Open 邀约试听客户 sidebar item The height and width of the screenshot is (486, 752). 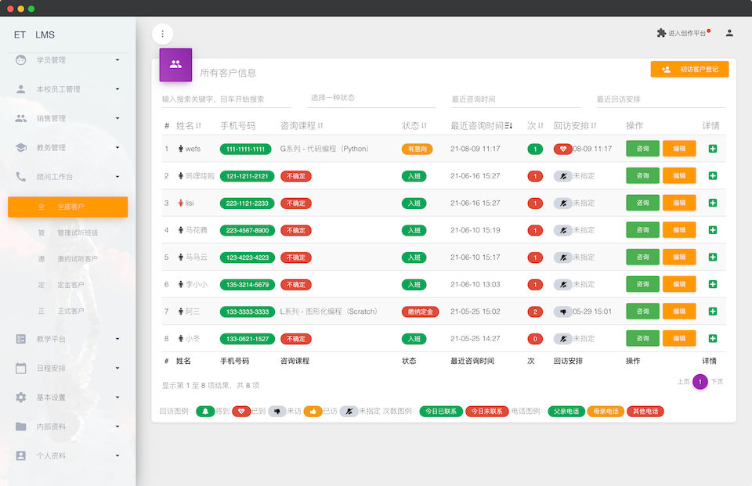coord(77,259)
